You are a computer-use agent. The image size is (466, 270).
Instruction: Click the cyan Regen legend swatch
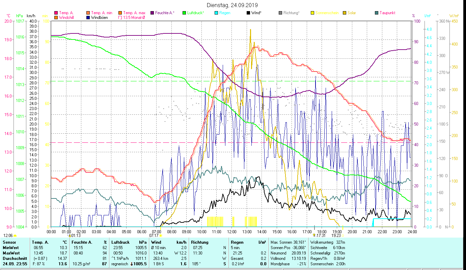216,13
